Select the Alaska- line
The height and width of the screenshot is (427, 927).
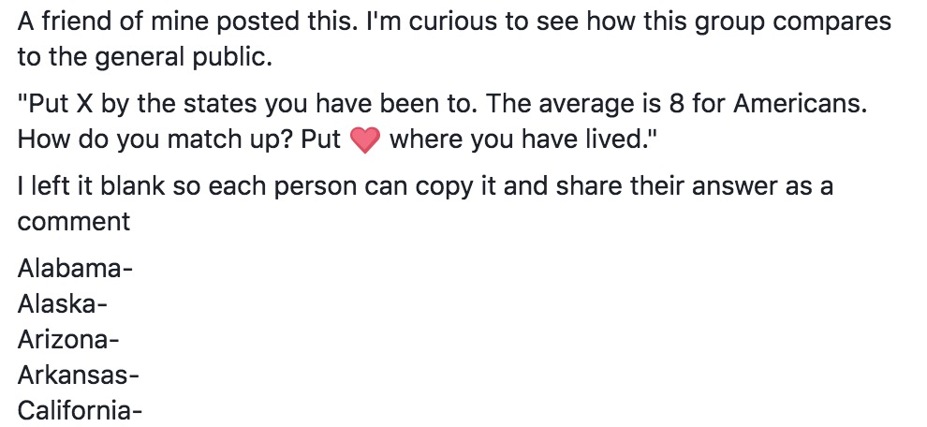pyautogui.click(x=64, y=305)
